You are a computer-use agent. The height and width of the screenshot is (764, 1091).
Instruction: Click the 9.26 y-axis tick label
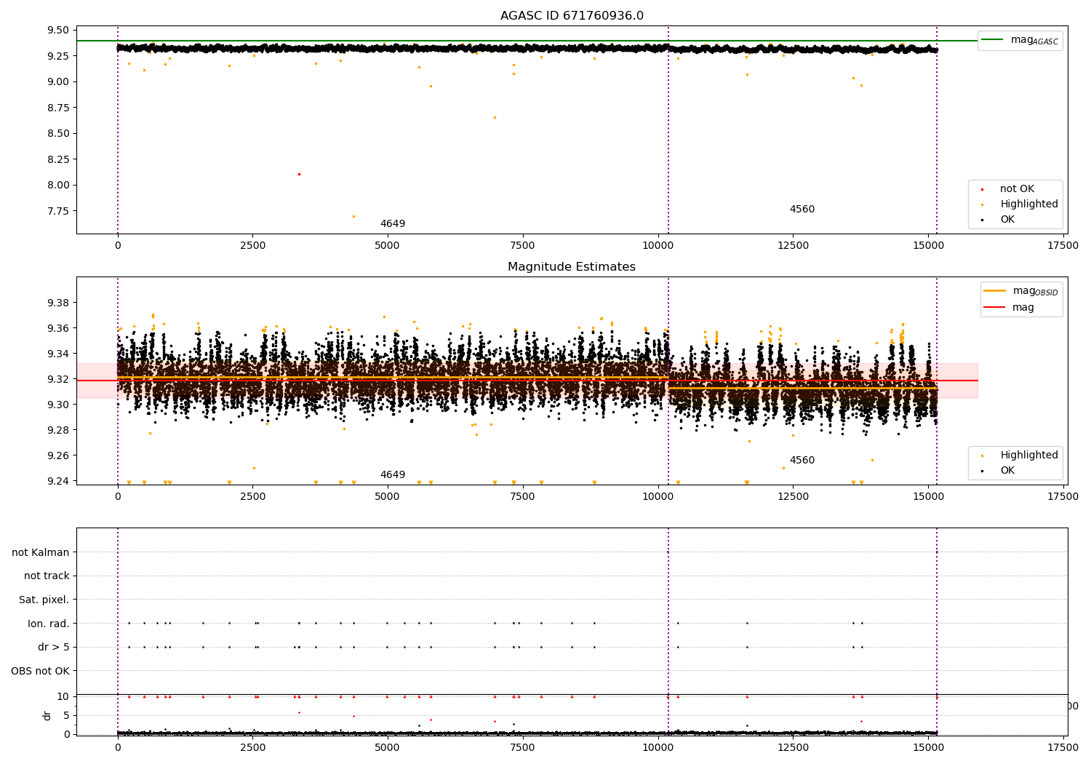[x=58, y=456]
